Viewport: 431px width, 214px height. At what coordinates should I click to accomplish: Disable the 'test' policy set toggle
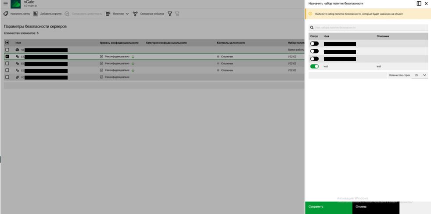(x=314, y=66)
